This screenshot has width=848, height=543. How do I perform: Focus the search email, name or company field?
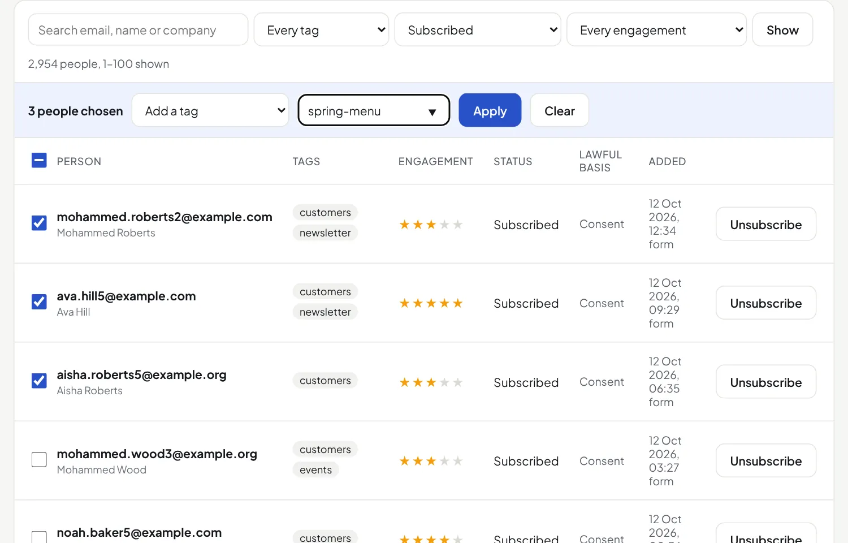pyautogui.click(x=138, y=30)
